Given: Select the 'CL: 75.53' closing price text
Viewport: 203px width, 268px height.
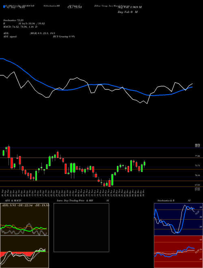Looking at the screenshot, I should pos(75,7).
